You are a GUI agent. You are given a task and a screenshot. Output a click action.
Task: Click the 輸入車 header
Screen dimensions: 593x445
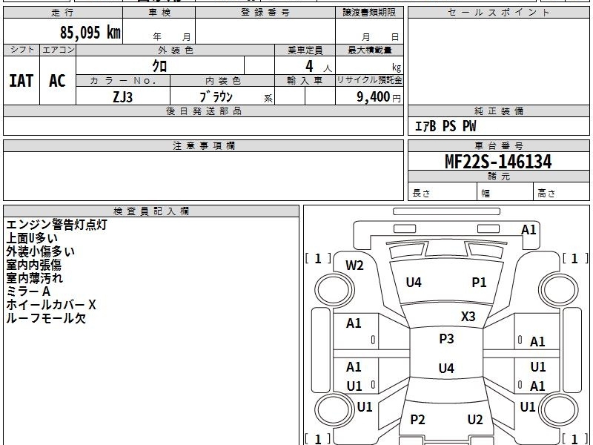pos(305,81)
